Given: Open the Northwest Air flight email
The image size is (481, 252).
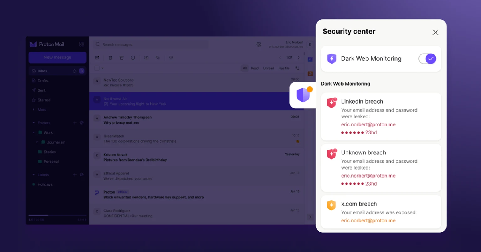Looking at the screenshot, I should point(196,101).
